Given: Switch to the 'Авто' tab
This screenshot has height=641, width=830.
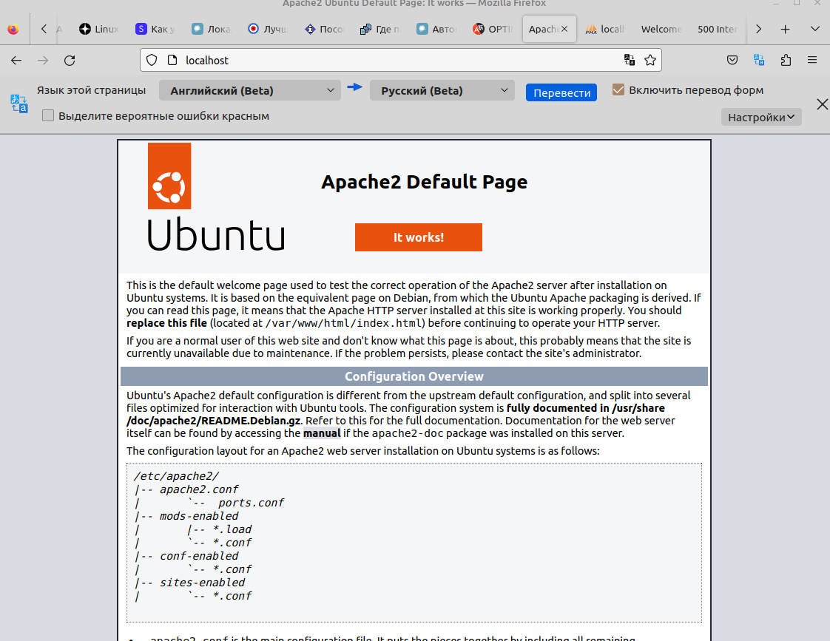Looking at the screenshot, I should pos(436,29).
